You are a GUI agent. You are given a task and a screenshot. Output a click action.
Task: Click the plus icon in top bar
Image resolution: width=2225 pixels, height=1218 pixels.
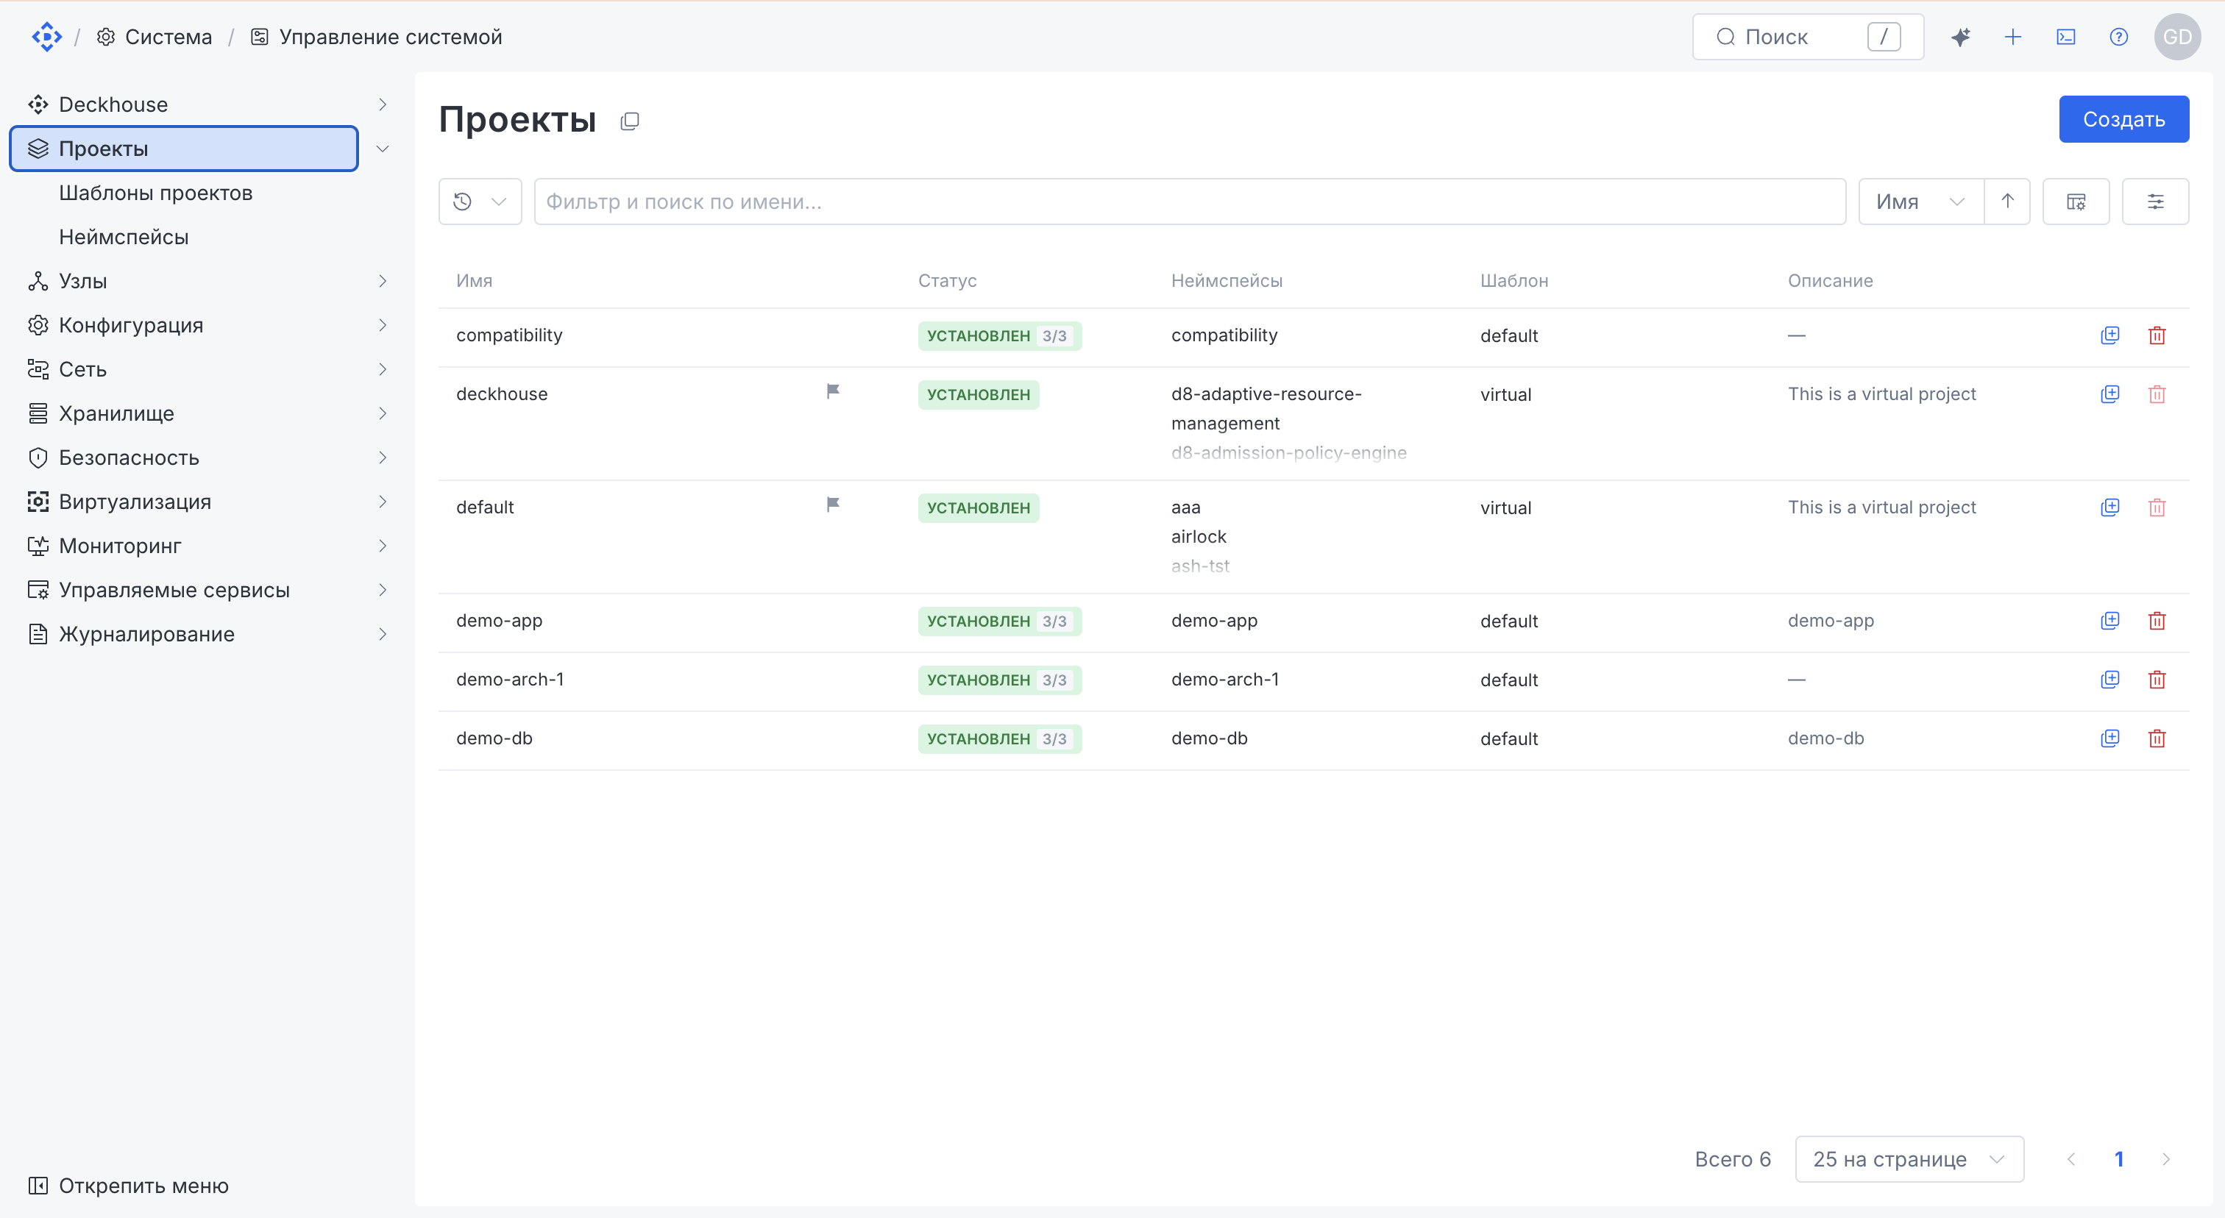point(2012,37)
